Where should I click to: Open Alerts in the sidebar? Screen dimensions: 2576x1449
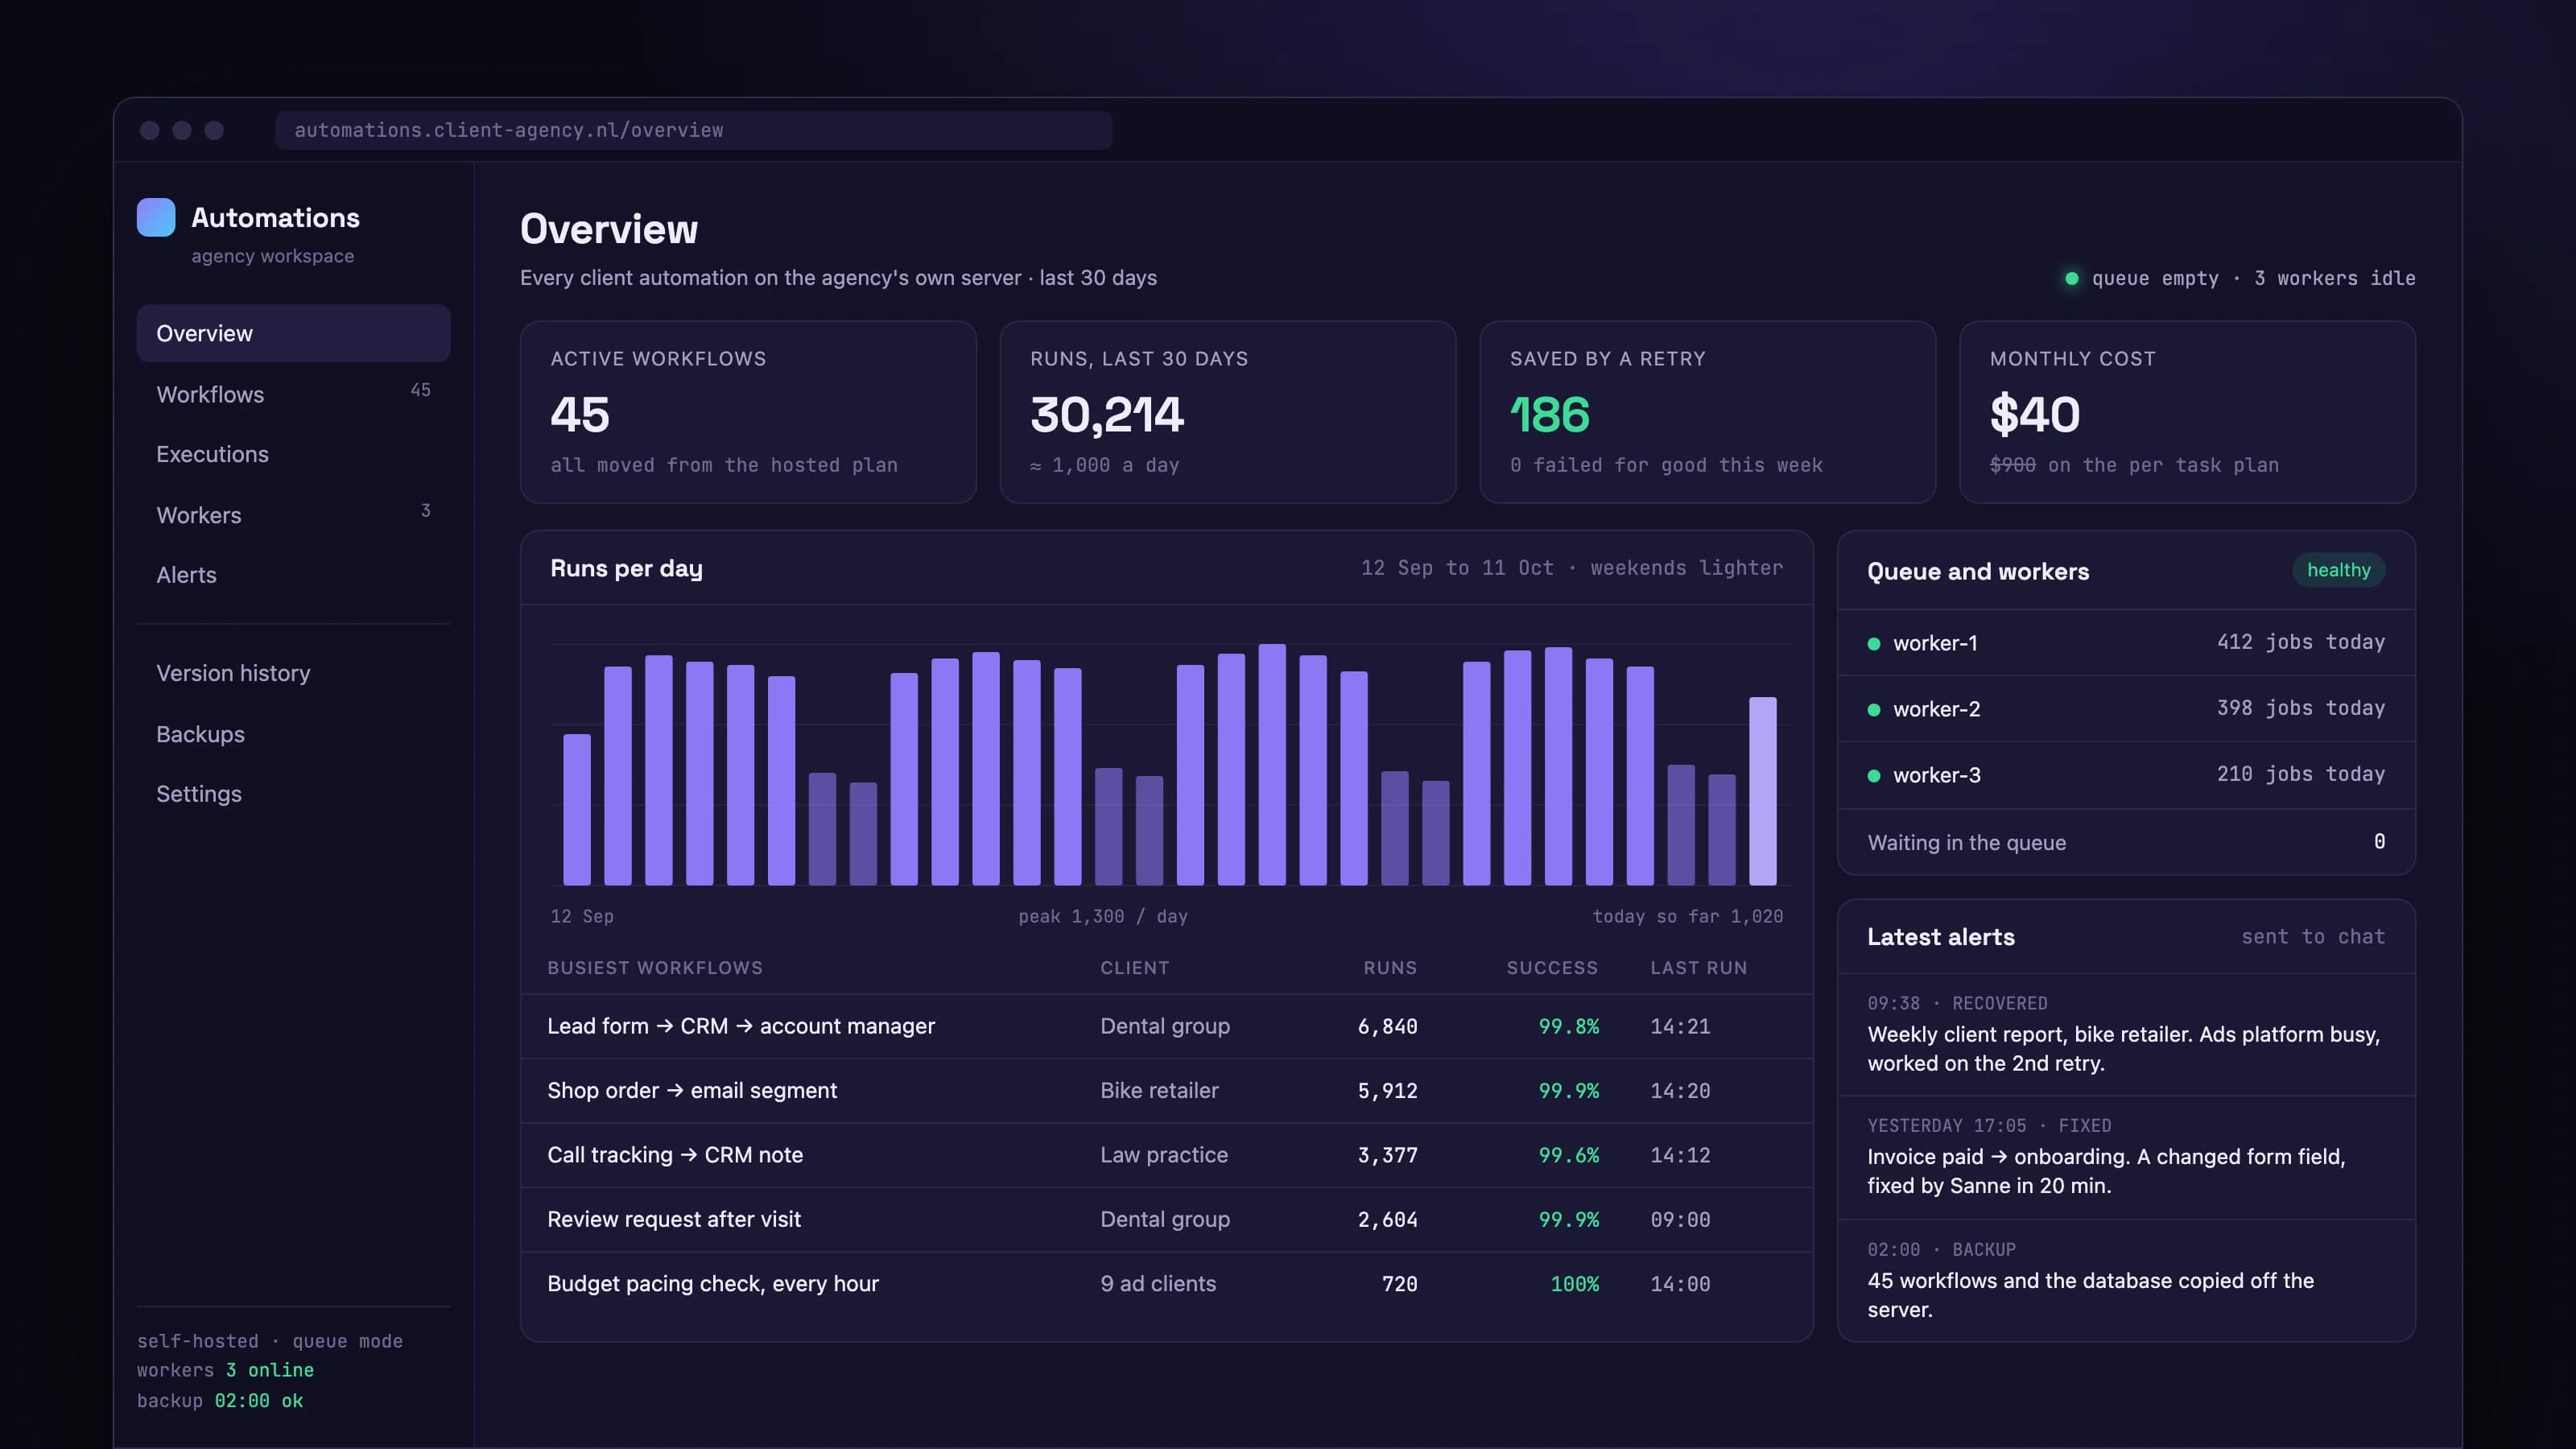tap(293, 575)
